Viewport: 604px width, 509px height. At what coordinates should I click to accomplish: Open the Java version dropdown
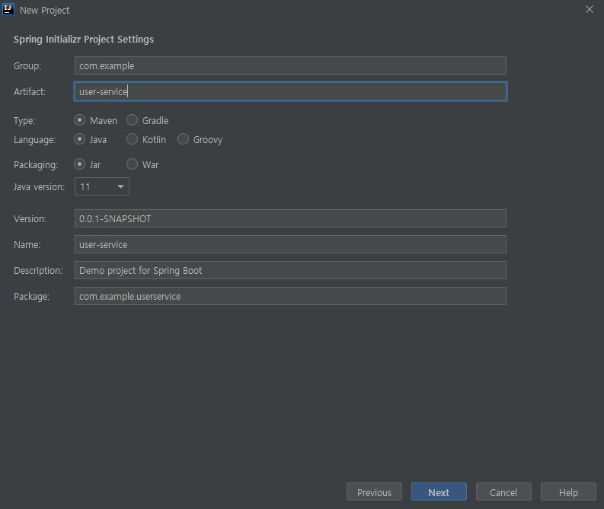102,186
